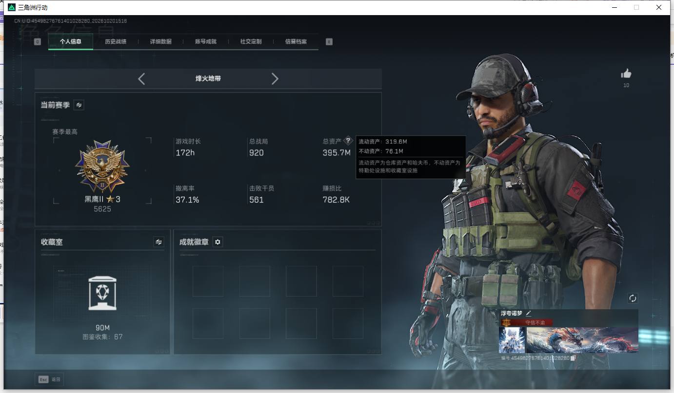Click the pencil edit icon beside 浮夸诺梦
Image resolution: width=674 pixels, height=393 pixels.
pyautogui.click(x=528, y=313)
